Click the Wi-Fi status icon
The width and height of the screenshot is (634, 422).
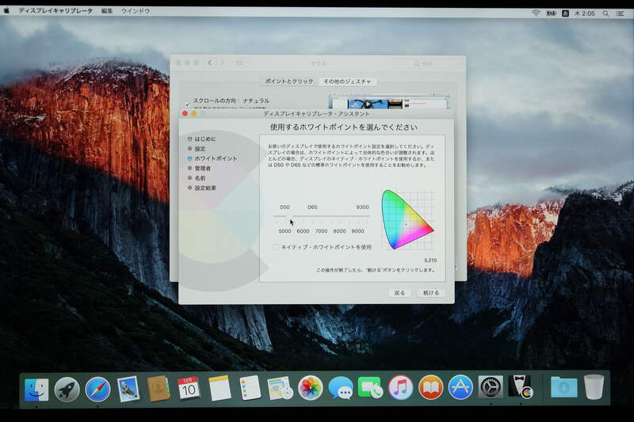coord(536,12)
